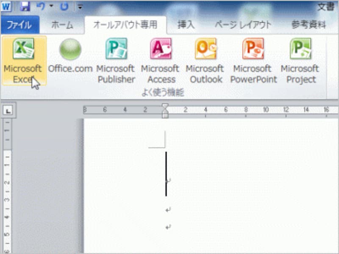The width and height of the screenshot is (339, 254).
Task: Click the first-line indent marker on ruler
Action: 165,106
